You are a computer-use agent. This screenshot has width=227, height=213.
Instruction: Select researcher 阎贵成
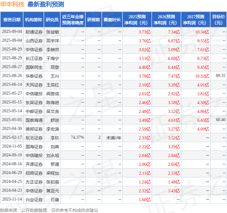(53, 94)
